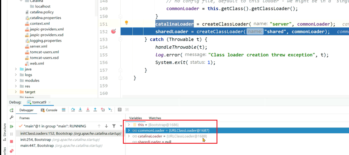Open the thread selector dropdown arrow
This screenshot has height=155, width=349.
click(121, 126)
